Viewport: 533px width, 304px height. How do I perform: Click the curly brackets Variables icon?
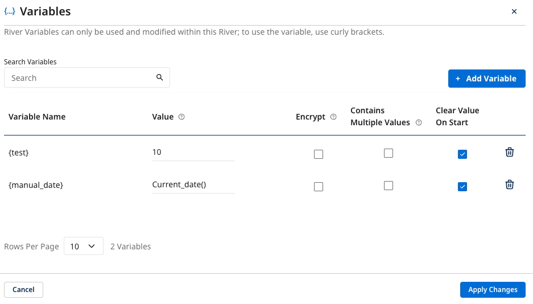tap(10, 11)
